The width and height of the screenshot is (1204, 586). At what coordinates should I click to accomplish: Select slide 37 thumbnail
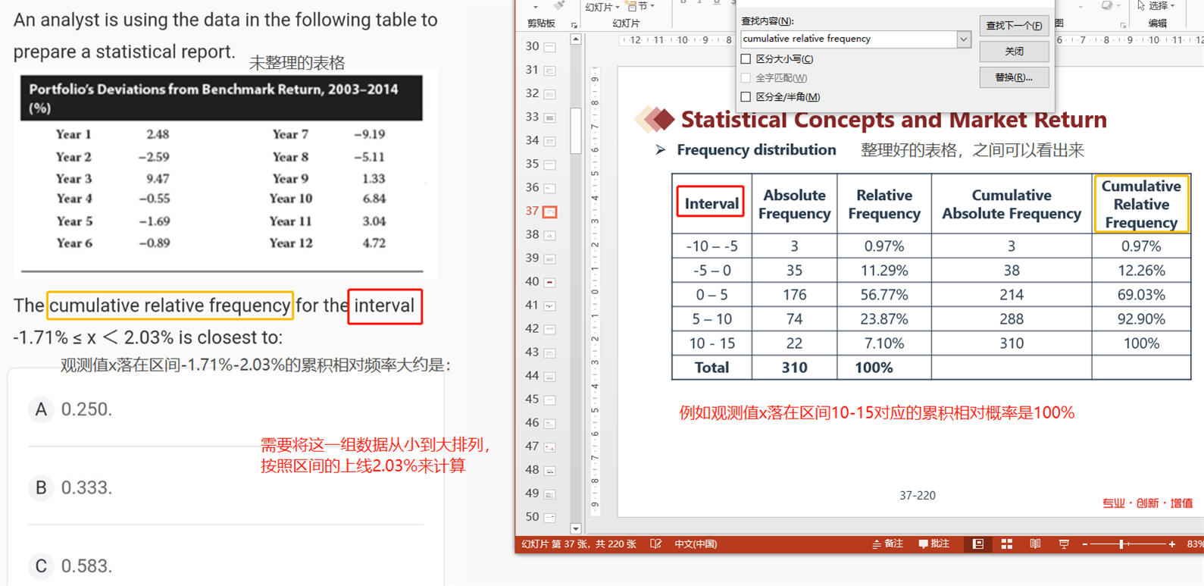(550, 212)
